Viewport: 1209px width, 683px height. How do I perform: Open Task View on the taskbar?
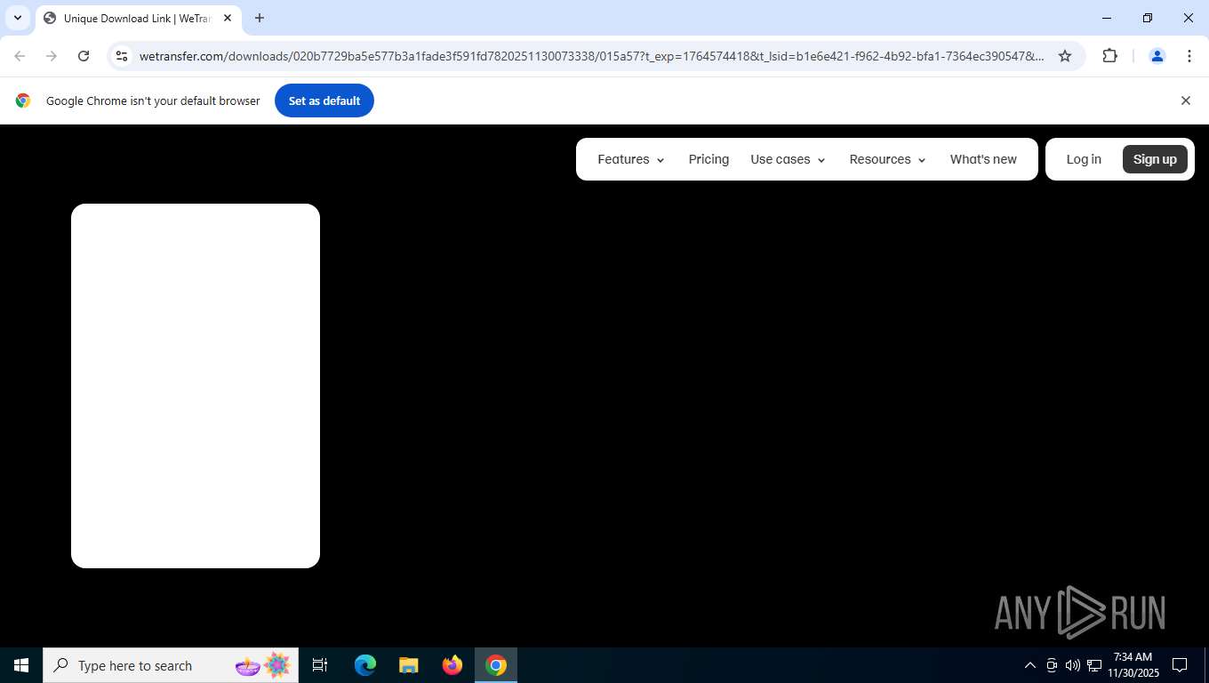320,665
